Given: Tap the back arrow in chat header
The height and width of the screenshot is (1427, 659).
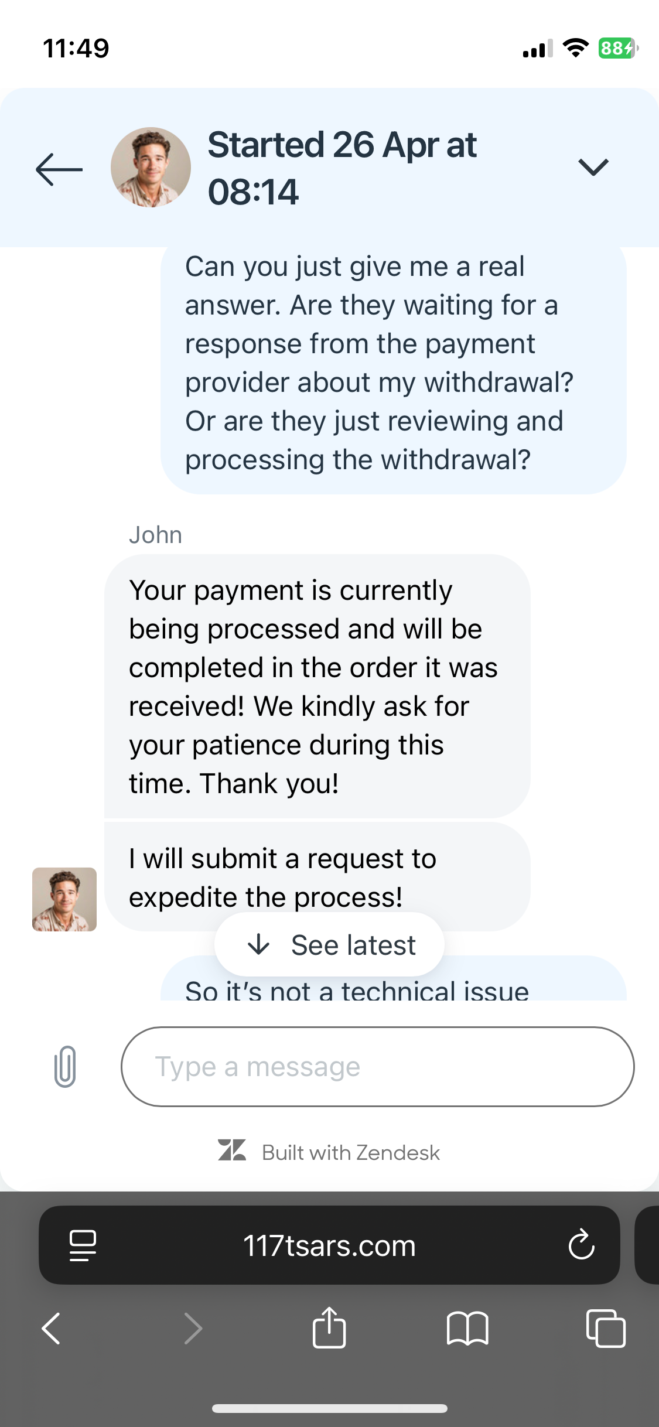Looking at the screenshot, I should [59, 169].
